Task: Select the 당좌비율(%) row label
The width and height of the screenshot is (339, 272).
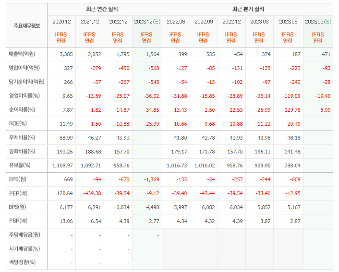Action: coord(22,152)
